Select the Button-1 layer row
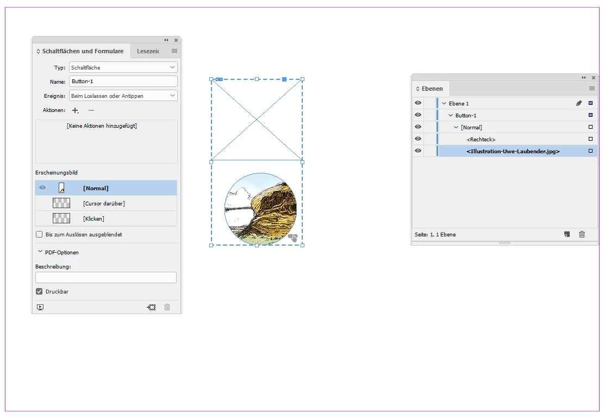611x419 pixels. [504, 115]
